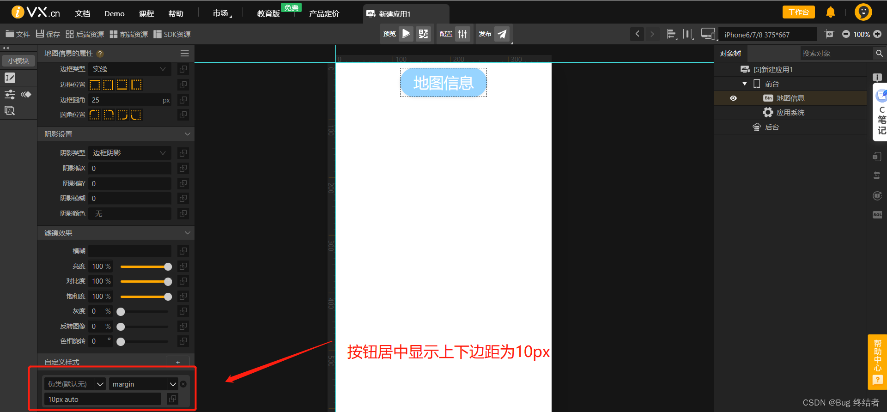Zoom out with the minus icon
The height and width of the screenshot is (412, 887).
[x=846, y=34]
